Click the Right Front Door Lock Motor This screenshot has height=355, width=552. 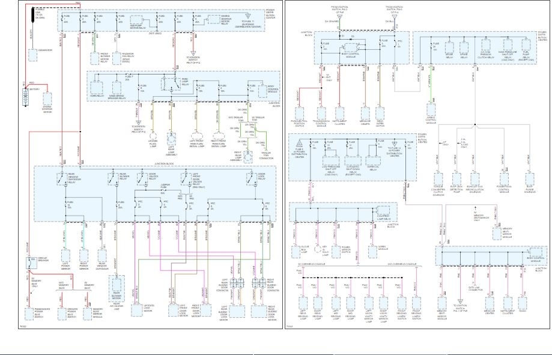(x=206, y=310)
